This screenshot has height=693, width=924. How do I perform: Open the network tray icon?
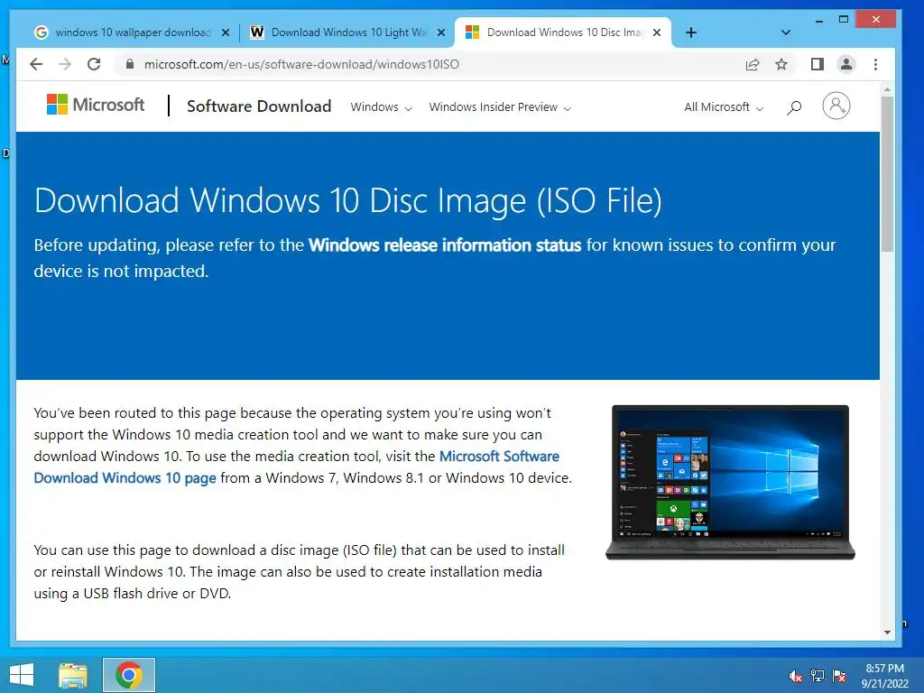818,676
